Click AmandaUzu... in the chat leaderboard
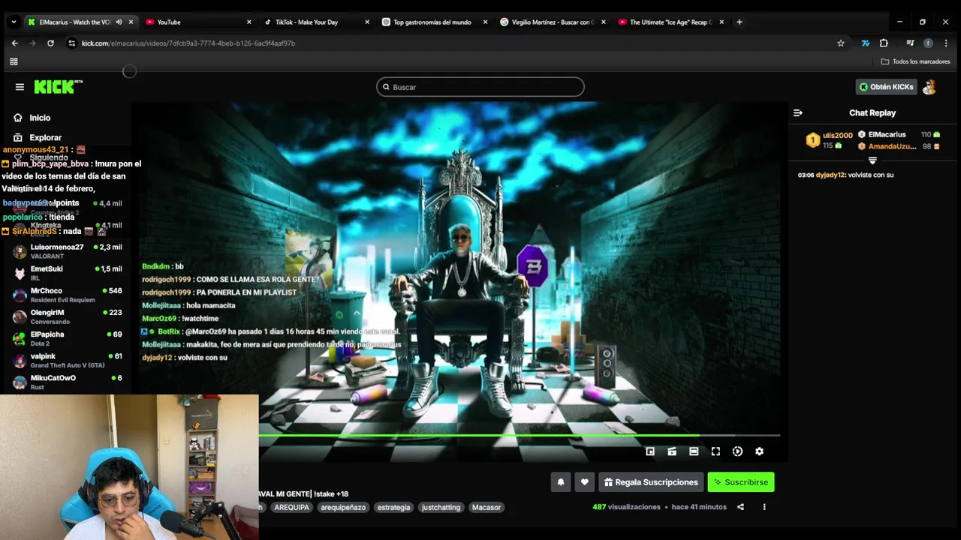The width and height of the screenshot is (961, 540). click(x=893, y=146)
